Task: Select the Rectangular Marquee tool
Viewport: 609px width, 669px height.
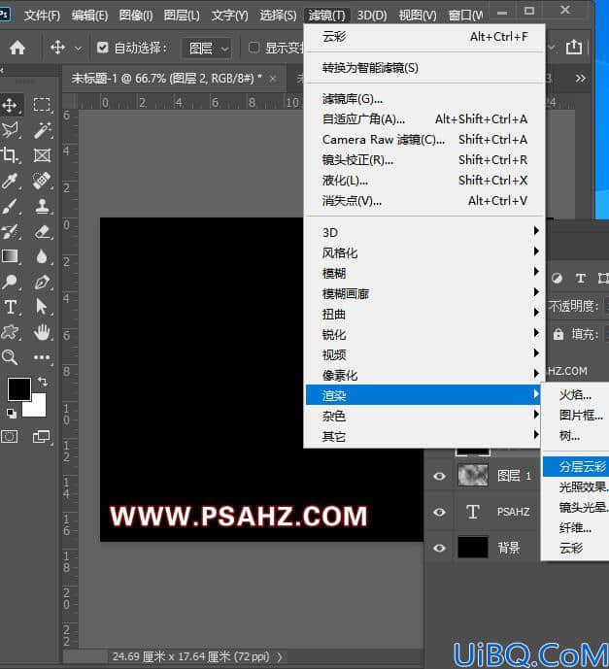Action: coord(42,105)
